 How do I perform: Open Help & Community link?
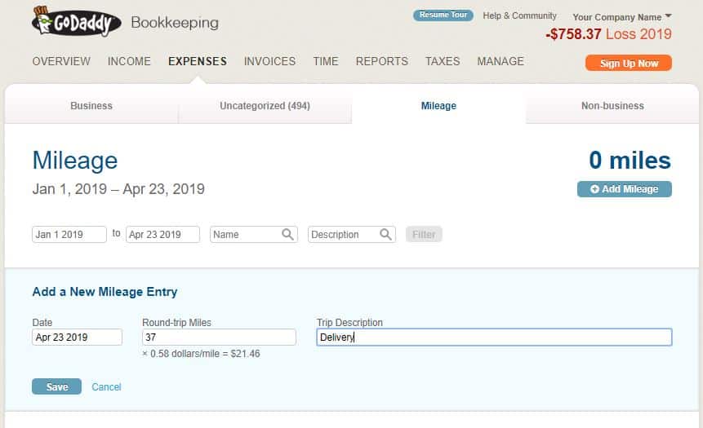[519, 15]
